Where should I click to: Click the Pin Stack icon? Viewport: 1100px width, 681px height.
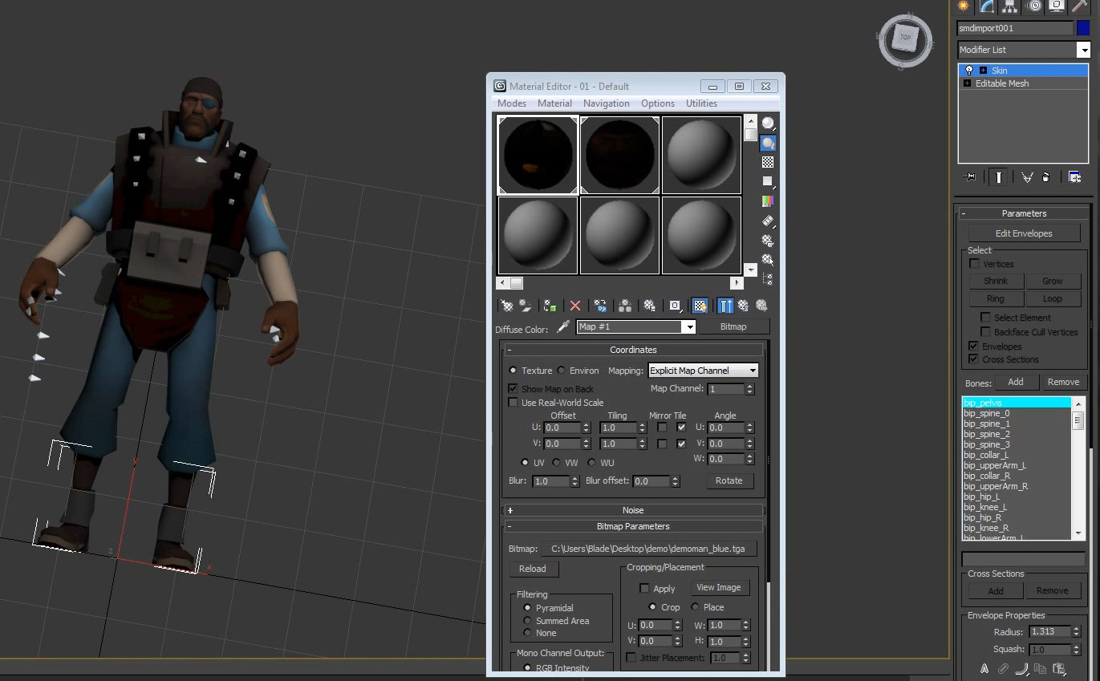(970, 177)
